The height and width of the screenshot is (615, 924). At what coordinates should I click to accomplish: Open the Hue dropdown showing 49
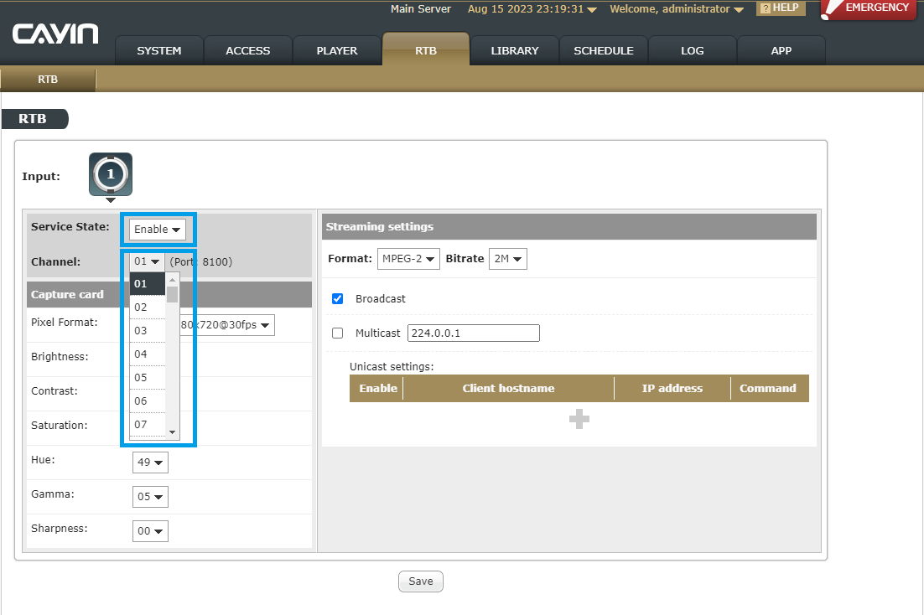(x=150, y=463)
